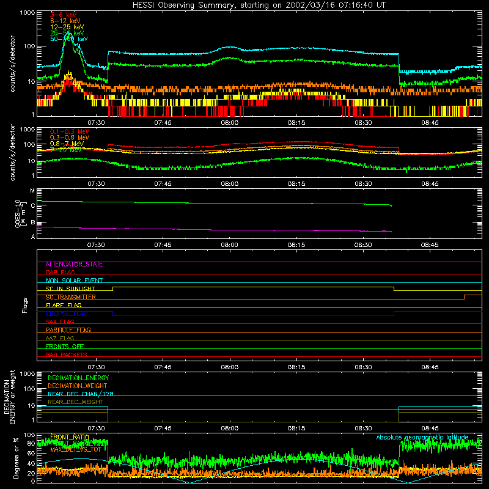The width and height of the screenshot is (489, 489).
Task: Click the Absolute geomagnetic latitude label
Action: click(x=422, y=437)
